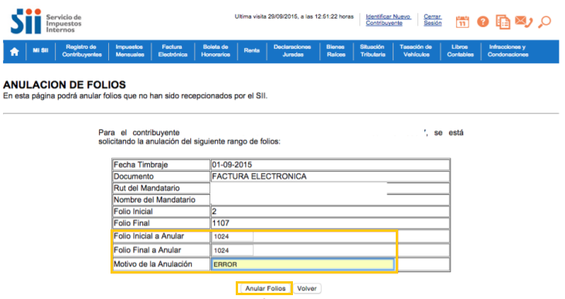Select Impuestos Mensuales menu item
This screenshot has height=299, width=565.
click(x=130, y=51)
